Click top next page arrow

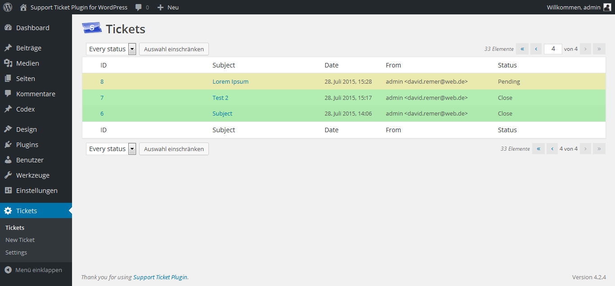pos(585,49)
